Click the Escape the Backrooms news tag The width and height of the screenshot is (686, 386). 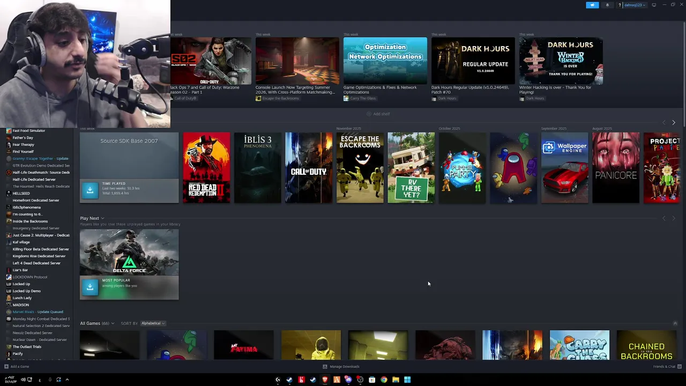click(277, 99)
